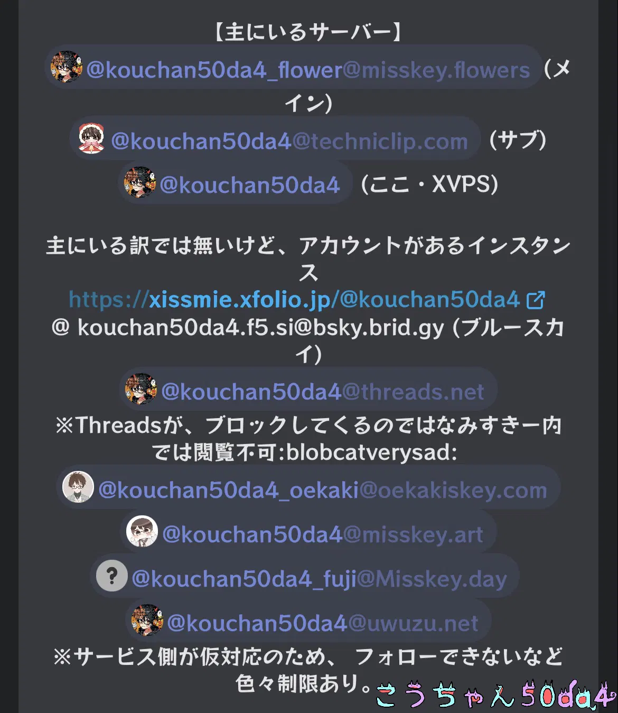Open the @kouchan50da4@threads.net mention
The image size is (618, 713).
coord(308,389)
